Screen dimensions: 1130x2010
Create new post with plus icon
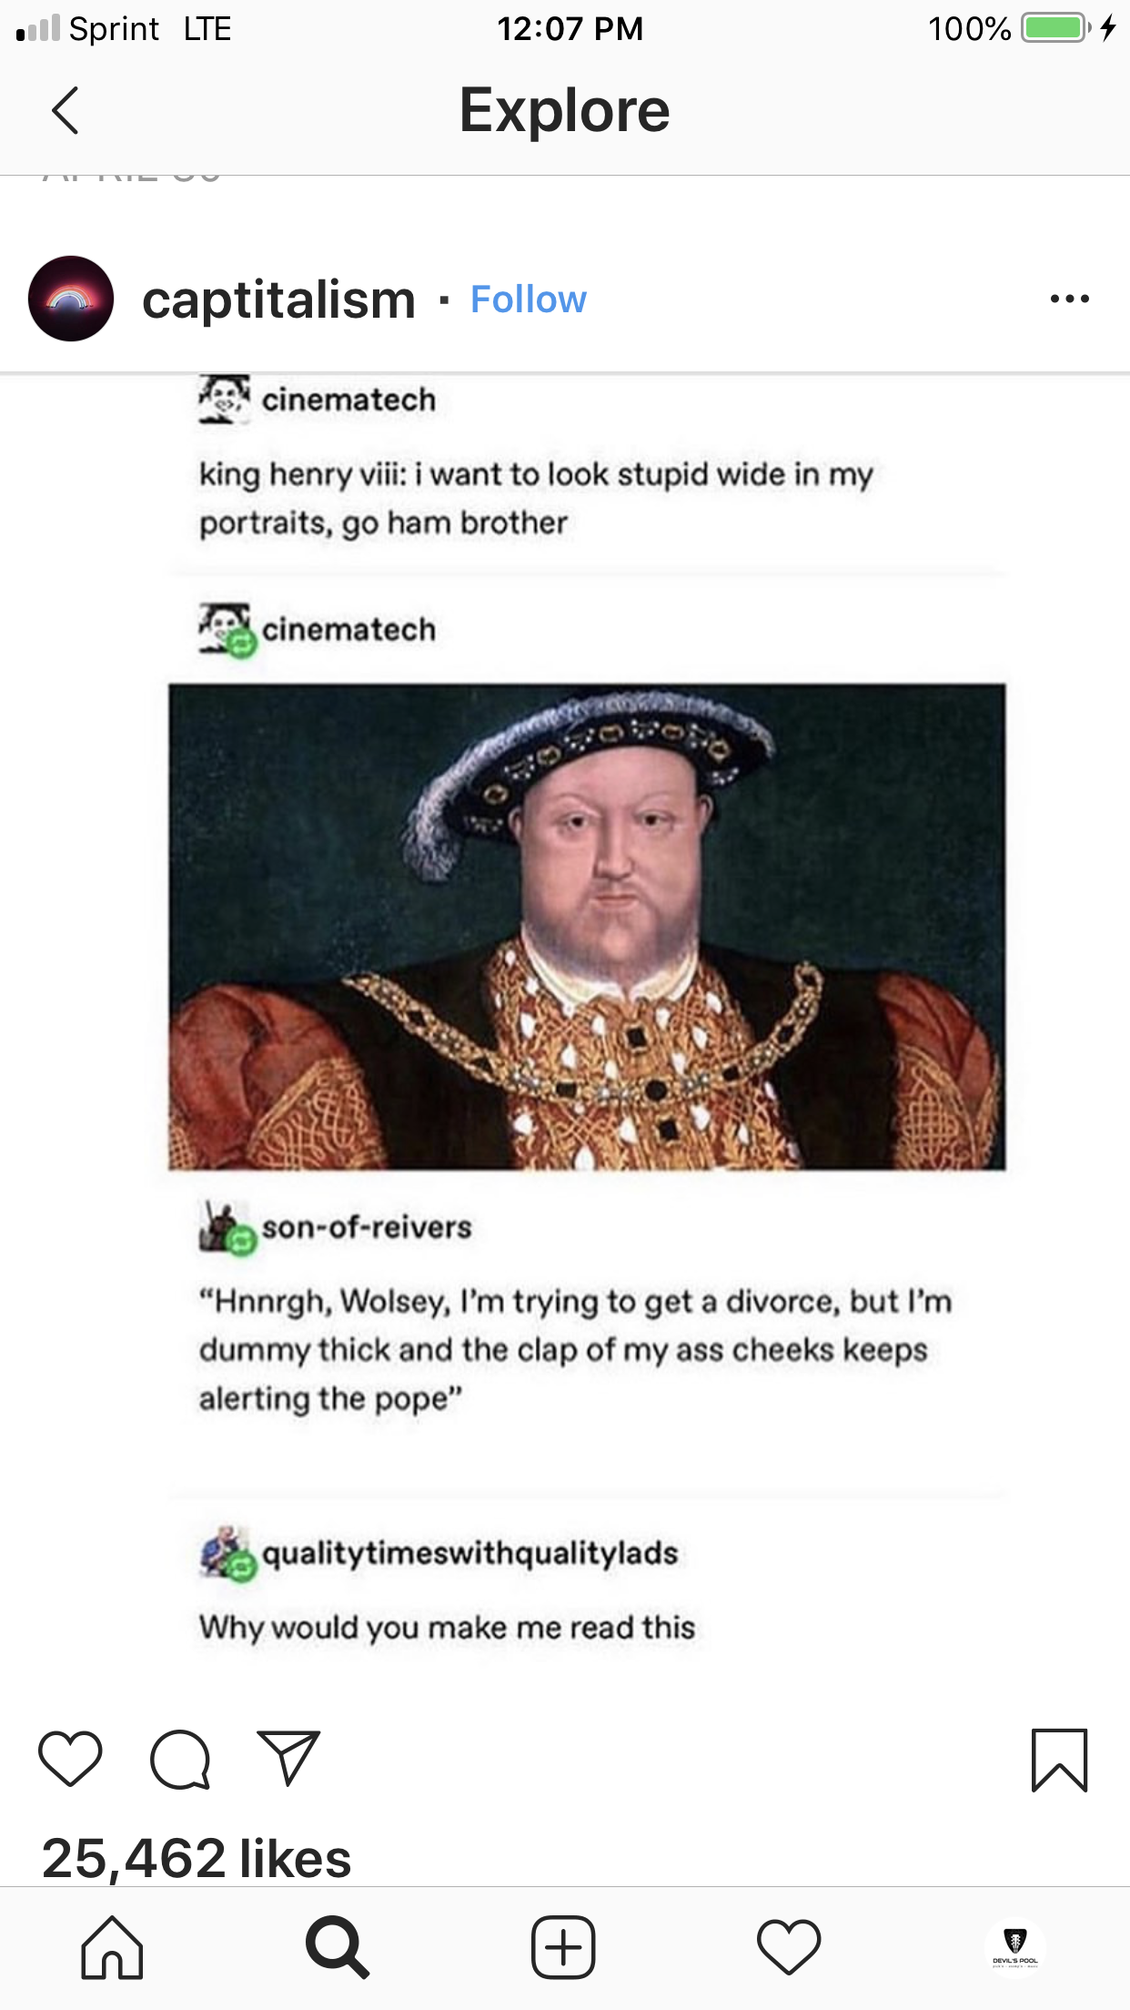pos(563,1947)
